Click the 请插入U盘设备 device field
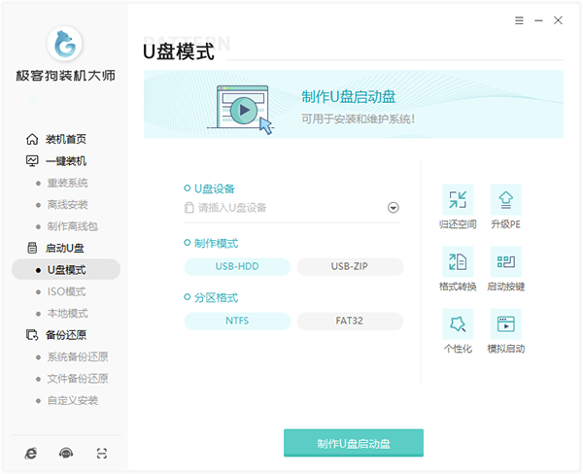 pos(291,208)
